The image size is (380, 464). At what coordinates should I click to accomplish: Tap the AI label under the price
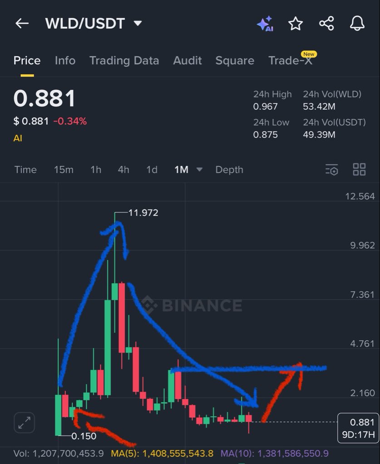[17, 138]
